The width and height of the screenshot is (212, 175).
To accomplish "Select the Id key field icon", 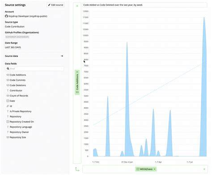I will [x=8, y=106].
